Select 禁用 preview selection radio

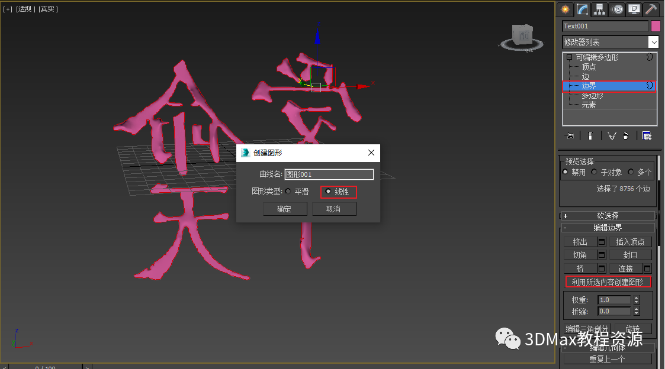coord(565,172)
